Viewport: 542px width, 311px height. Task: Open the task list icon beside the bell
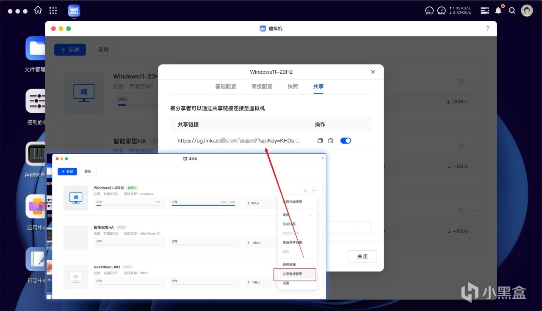pyautogui.click(x=485, y=11)
